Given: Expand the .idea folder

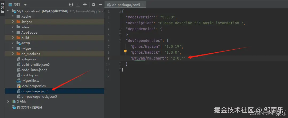Looking at the screenshot, I should 13,27.
